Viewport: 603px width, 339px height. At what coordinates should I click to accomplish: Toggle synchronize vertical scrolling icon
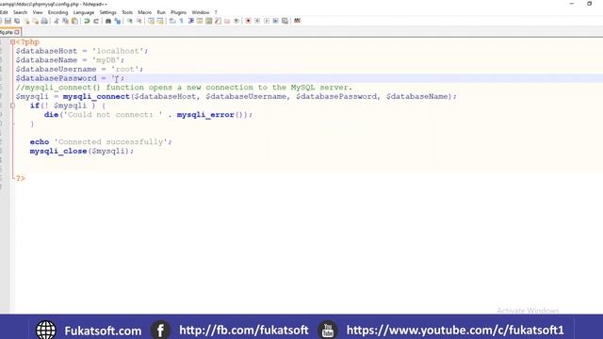[151, 21]
